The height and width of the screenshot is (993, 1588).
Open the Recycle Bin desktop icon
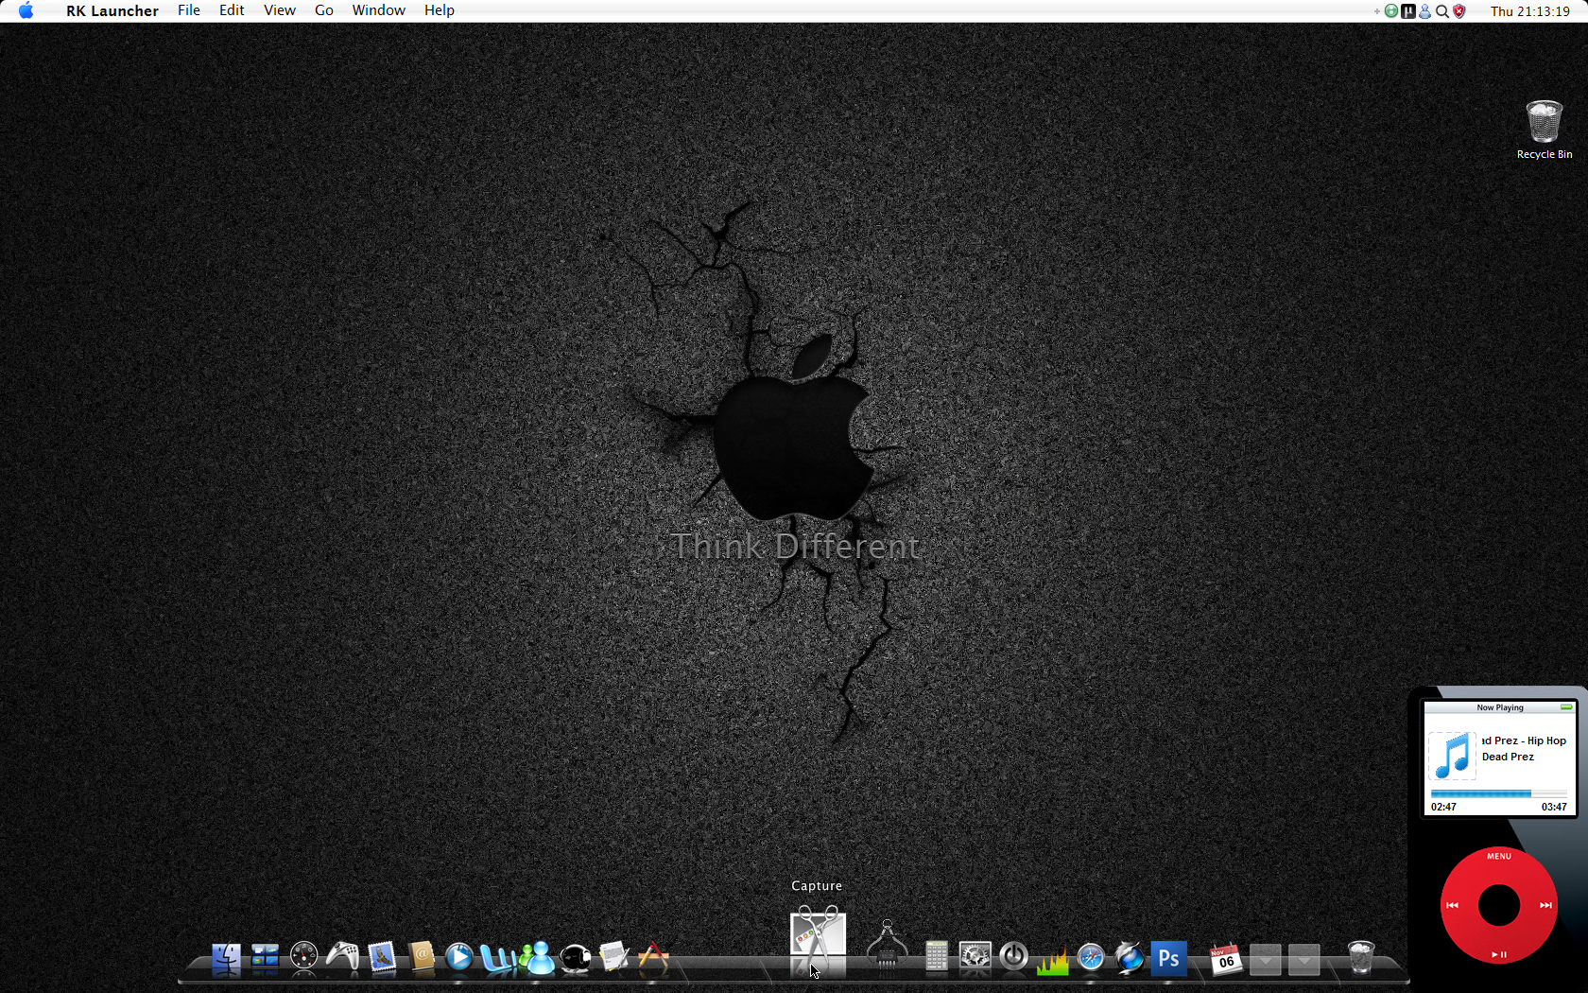click(1544, 131)
